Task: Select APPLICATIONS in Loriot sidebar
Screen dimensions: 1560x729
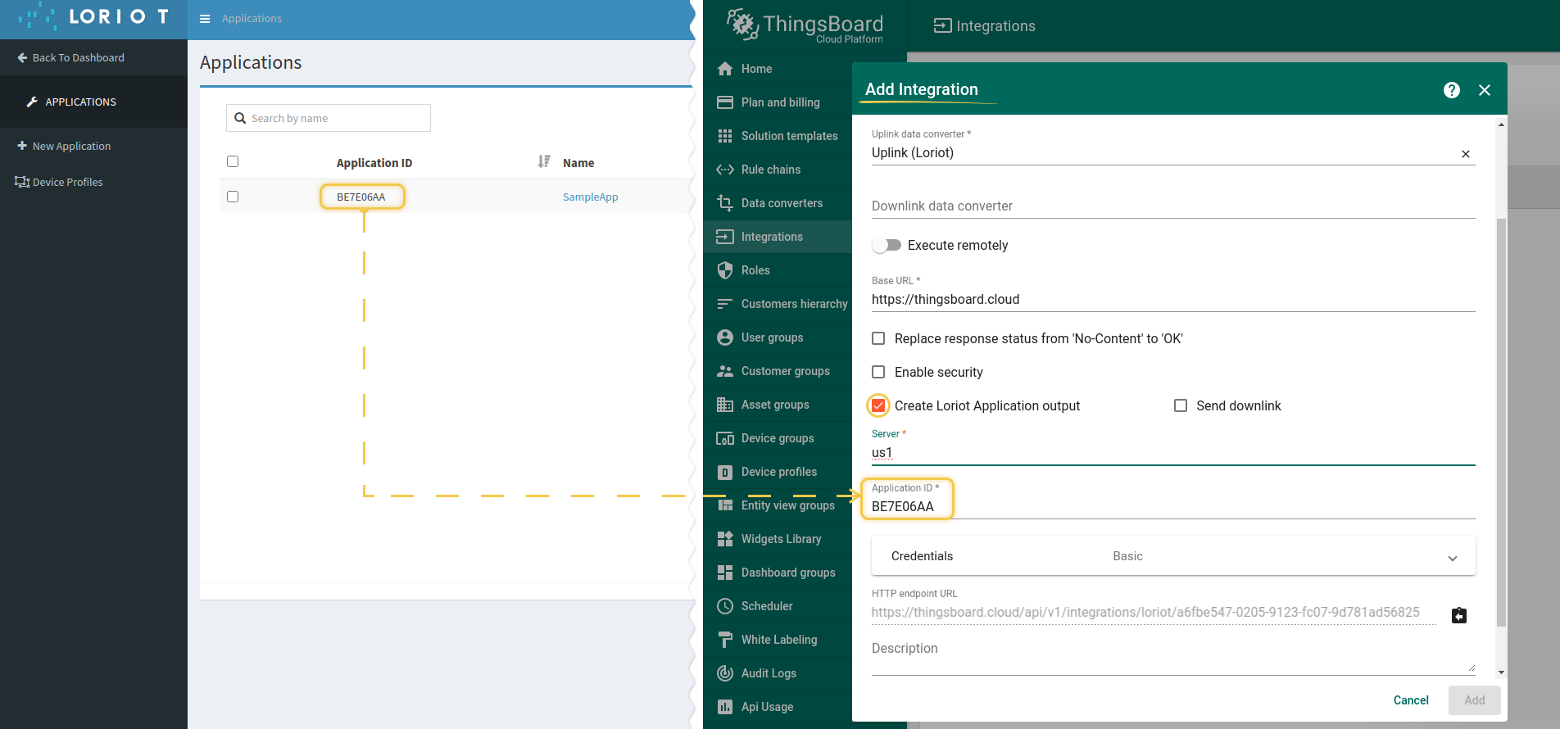Action: point(93,102)
